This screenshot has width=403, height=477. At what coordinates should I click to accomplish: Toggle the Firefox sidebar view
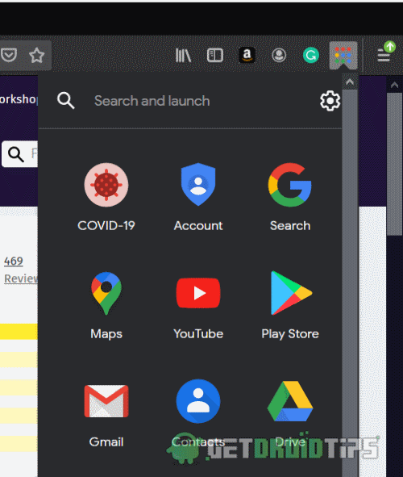(x=215, y=56)
